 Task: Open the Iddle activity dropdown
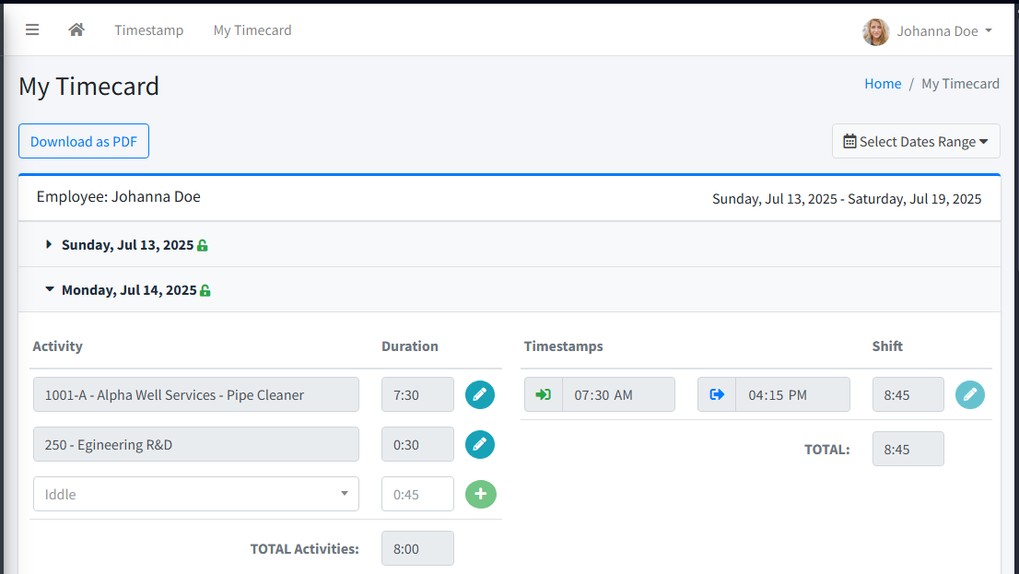click(195, 494)
